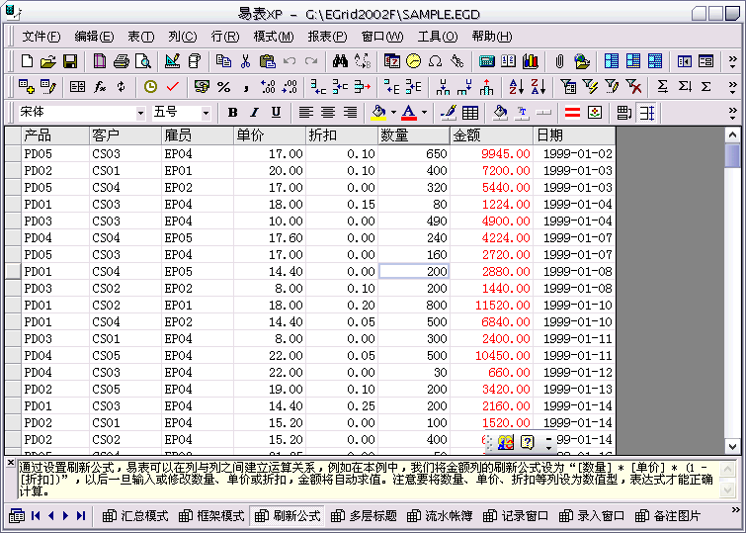Click the 日期 column header

(574, 135)
